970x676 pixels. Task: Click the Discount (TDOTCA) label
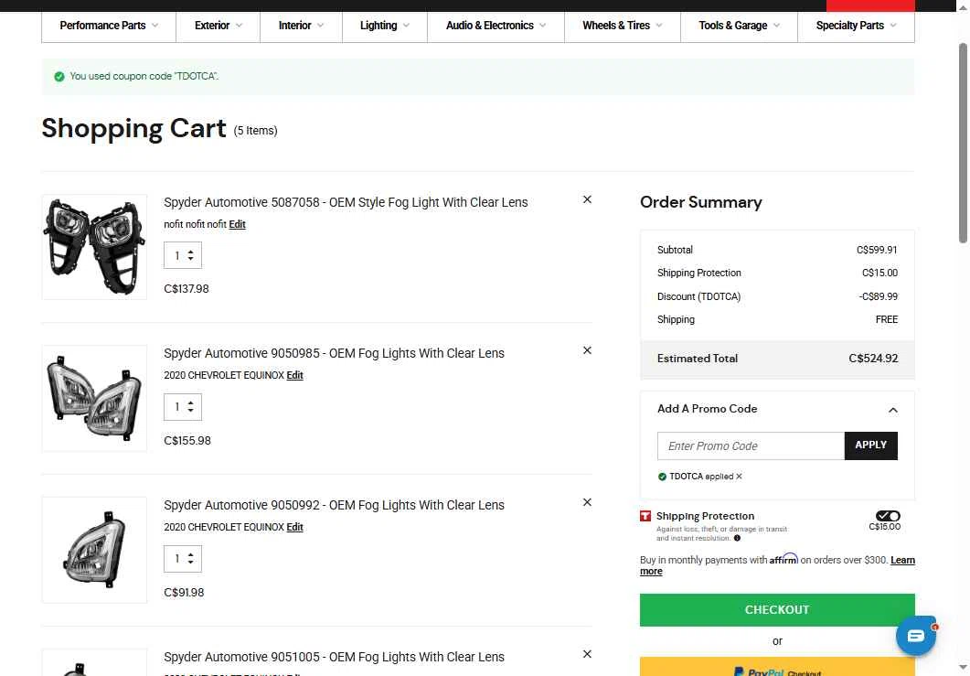(698, 296)
